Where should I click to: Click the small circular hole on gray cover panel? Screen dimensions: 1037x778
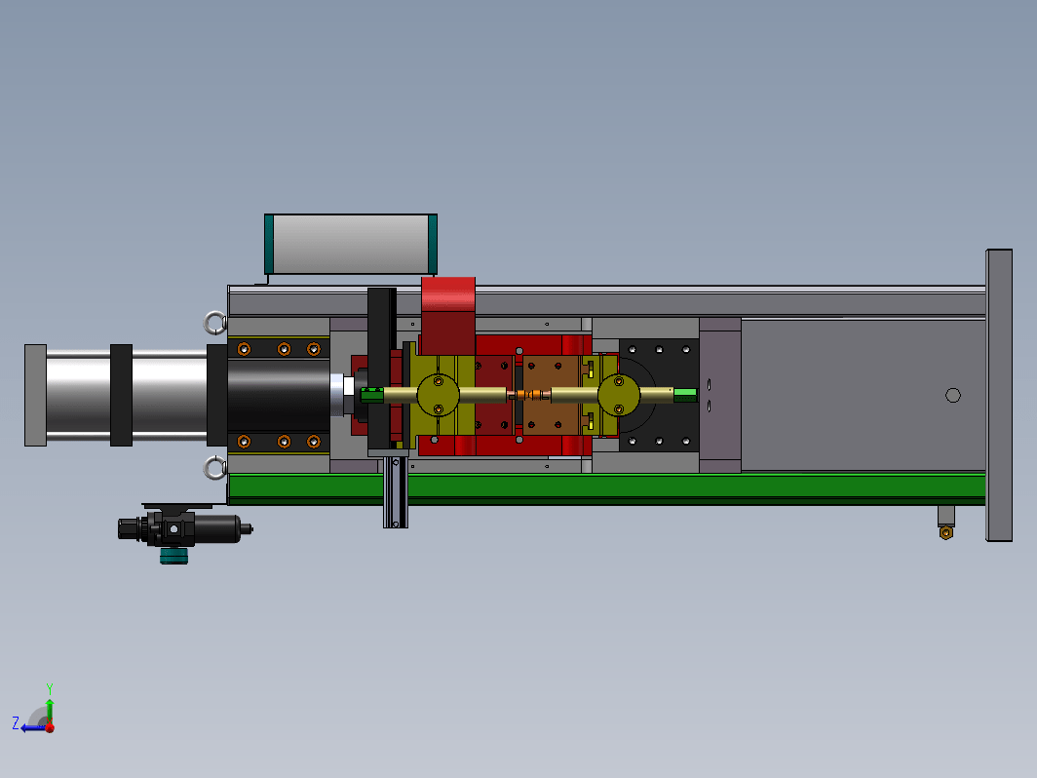952,395
